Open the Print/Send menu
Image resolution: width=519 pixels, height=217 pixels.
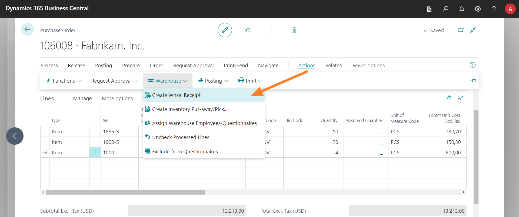pyautogui.click(x=236, y=65)
